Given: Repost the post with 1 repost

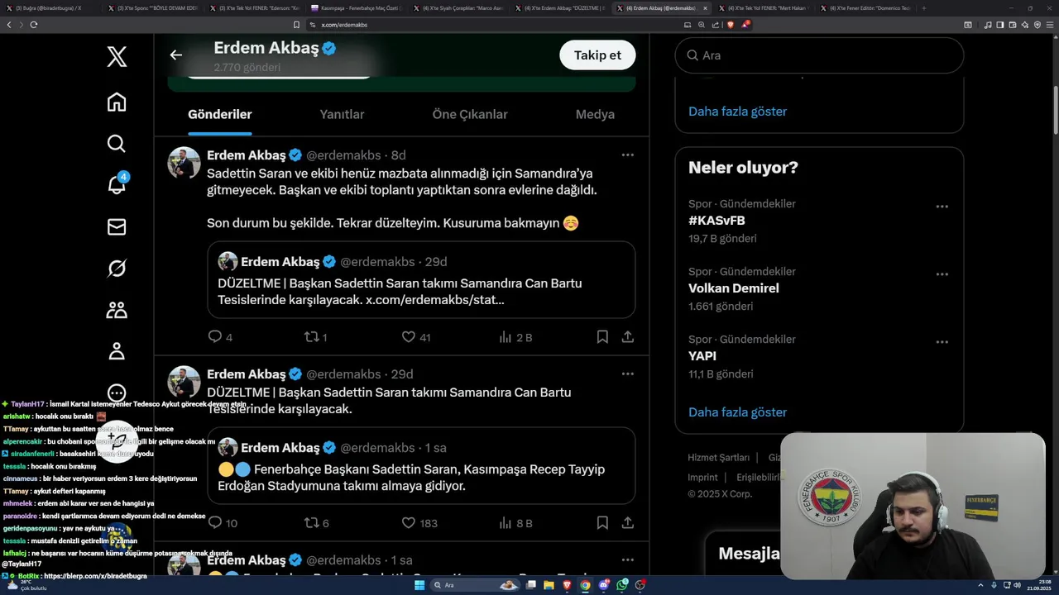Looking at the screenshot, I should (312, 337).
